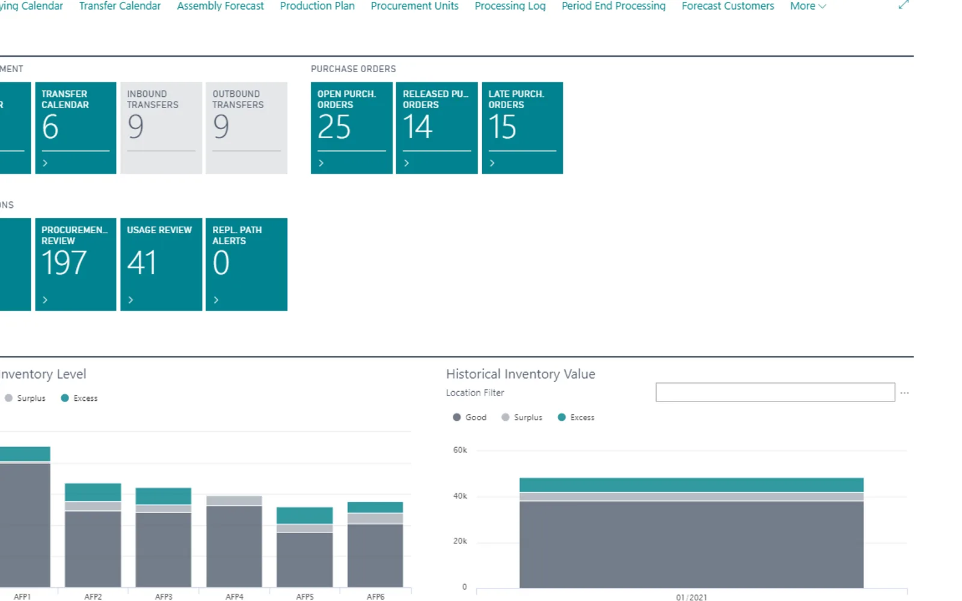
Task: Click the expand page arrow icon
Action: tap(903, 5)
